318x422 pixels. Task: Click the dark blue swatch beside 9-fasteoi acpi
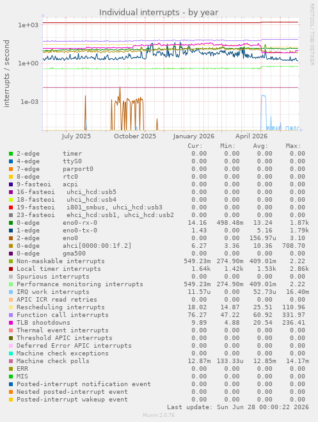pos(11,184)
